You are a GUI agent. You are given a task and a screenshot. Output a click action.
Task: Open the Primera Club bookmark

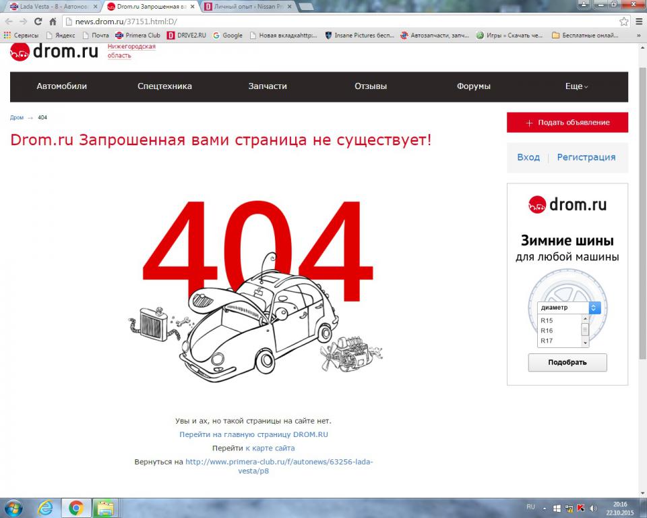137,36
